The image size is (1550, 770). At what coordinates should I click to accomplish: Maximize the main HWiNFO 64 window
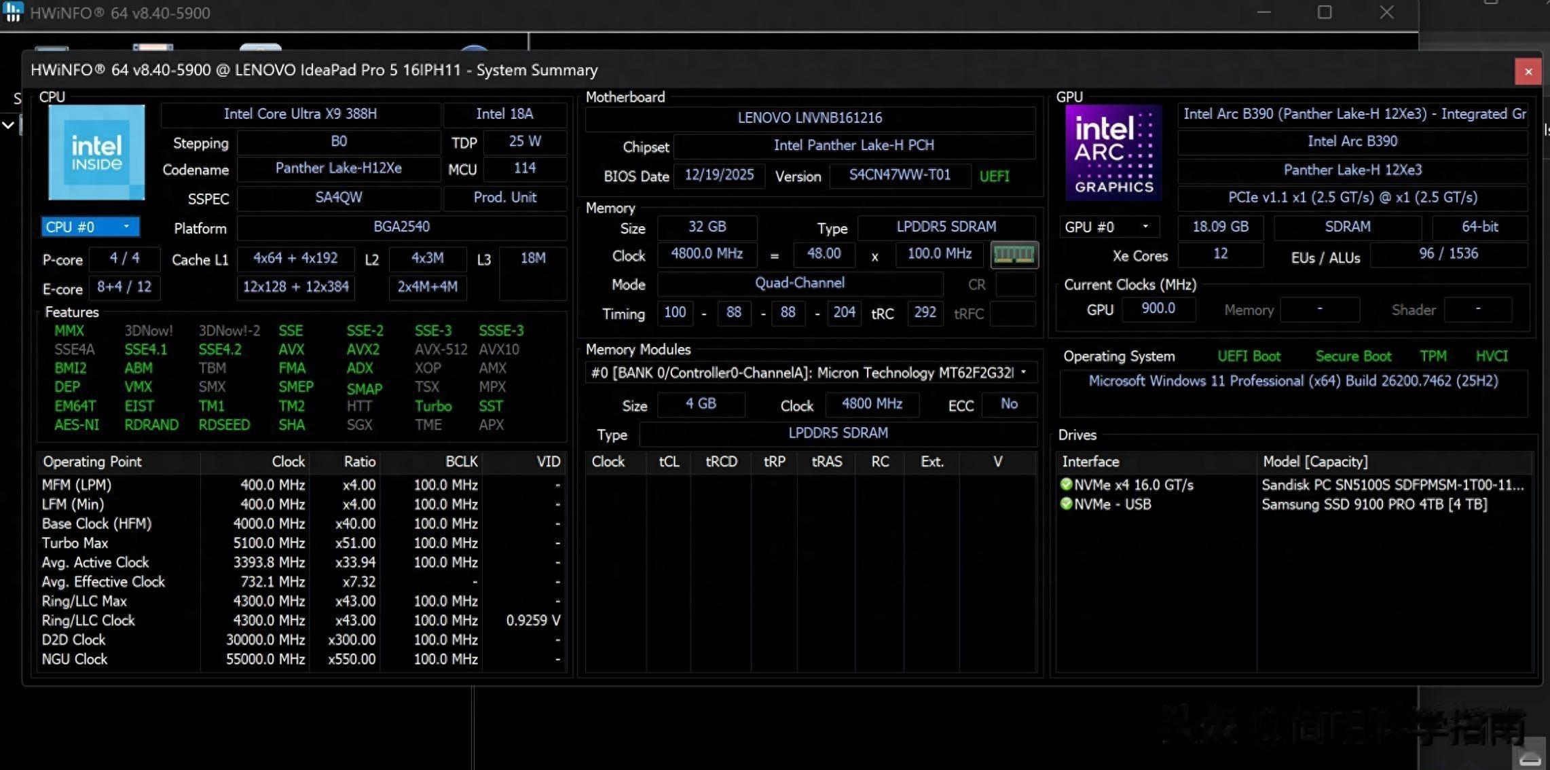click(x=1324, y=12)
